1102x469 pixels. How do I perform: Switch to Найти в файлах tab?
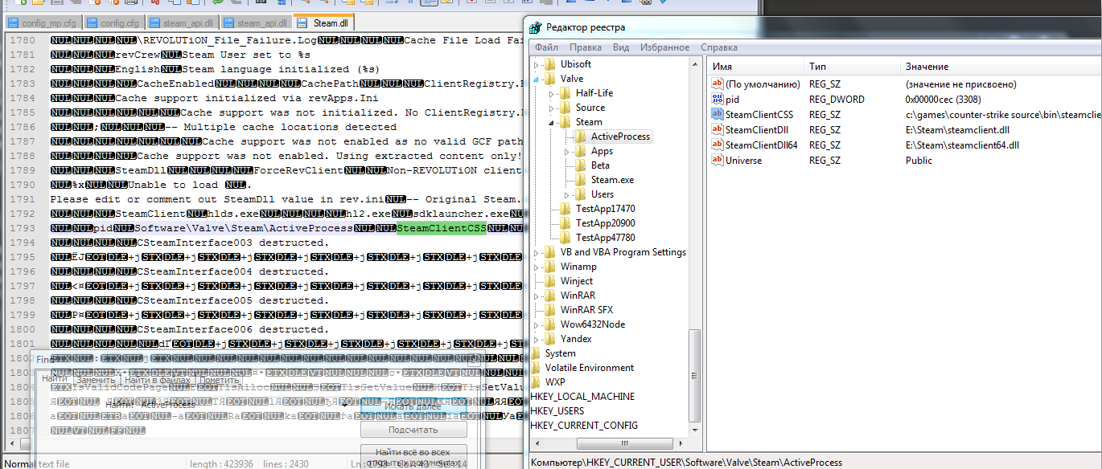click(157, 379)
